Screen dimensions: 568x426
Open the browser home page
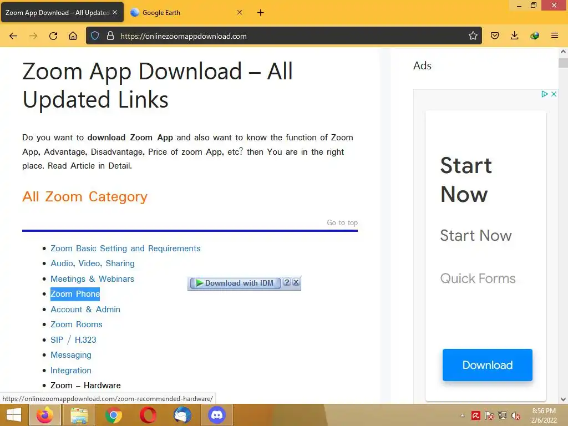(x=73, y=36)
